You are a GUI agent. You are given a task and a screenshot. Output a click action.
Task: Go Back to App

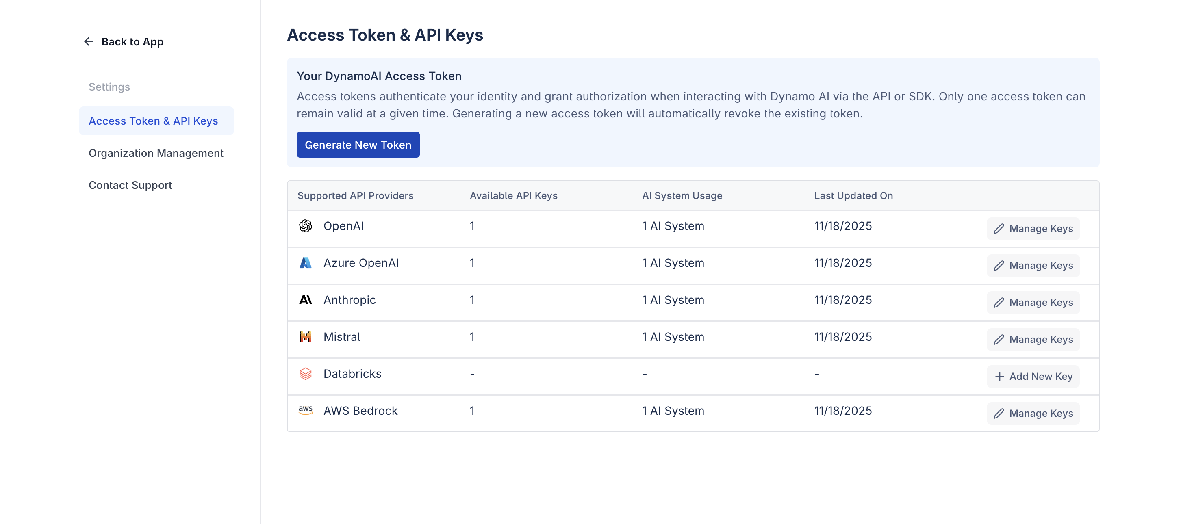coord(132,42)
